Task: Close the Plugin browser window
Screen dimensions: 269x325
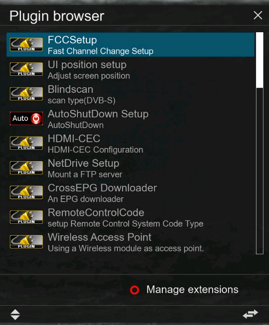Action: 258,15
